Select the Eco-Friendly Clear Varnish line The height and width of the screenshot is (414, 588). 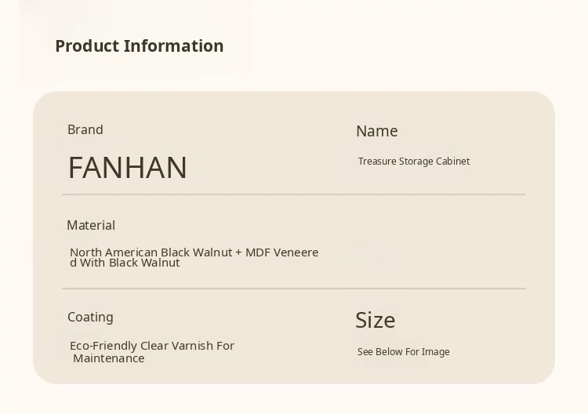152,346
